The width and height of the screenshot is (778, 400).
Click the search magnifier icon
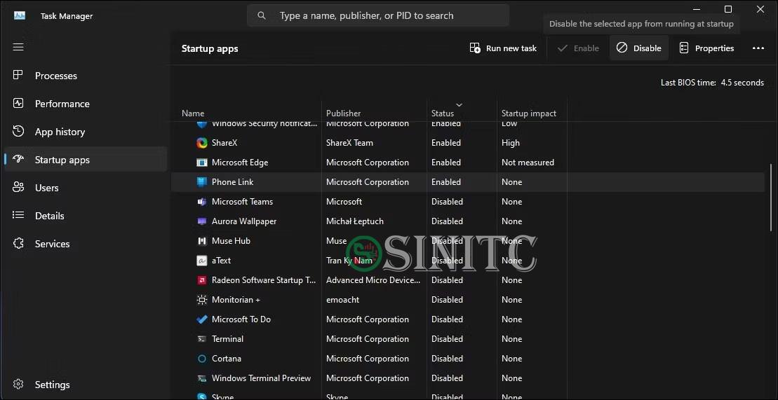point(262,16)
